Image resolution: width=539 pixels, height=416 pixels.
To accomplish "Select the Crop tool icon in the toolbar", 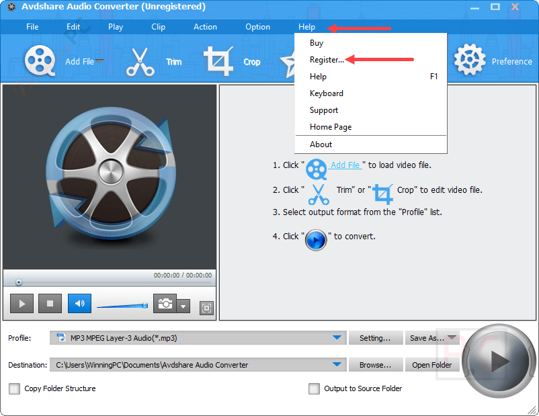I will (x=218, y=61).
